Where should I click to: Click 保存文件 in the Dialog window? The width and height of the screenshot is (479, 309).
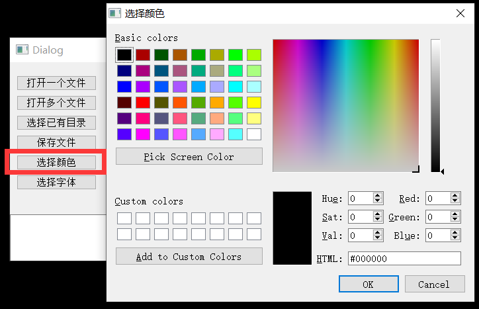pyautogui.click(x=56, y=142)
